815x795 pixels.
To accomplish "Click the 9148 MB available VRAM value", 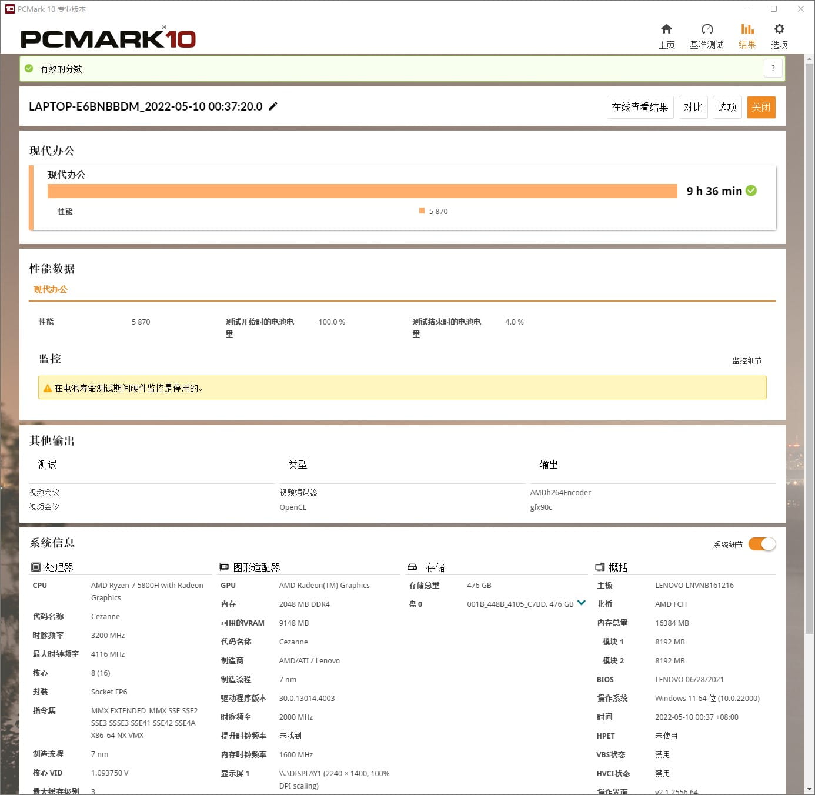I will pos(294,623).
